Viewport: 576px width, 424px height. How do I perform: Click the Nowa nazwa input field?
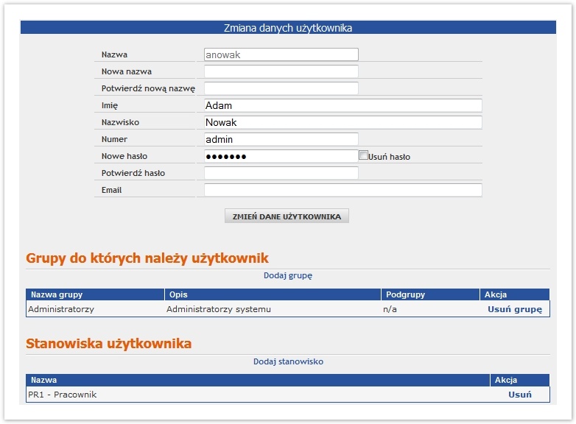[x=281, y=71]
